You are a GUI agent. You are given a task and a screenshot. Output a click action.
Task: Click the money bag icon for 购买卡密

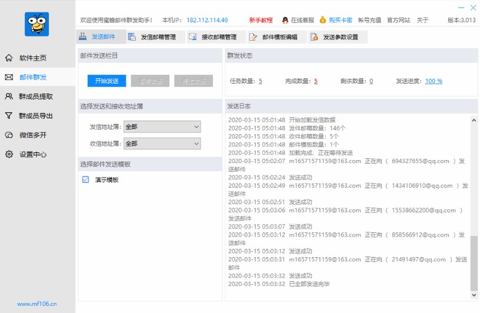323,20
